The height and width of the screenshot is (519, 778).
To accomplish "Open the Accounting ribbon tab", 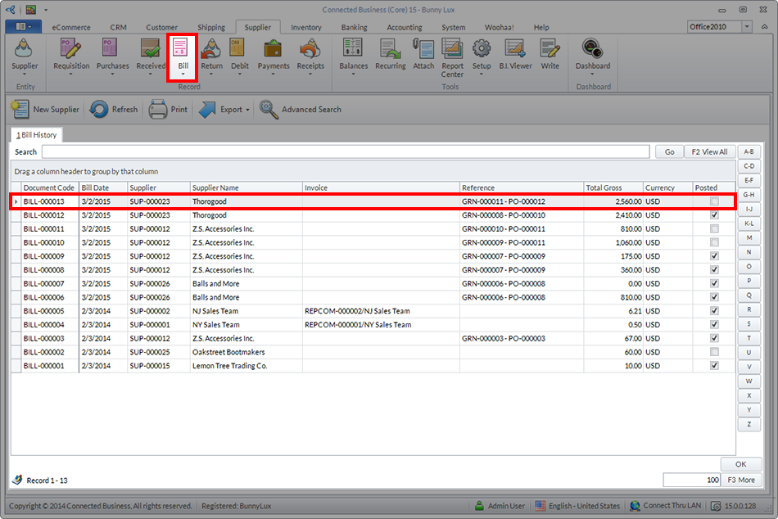I will click(404, 27).
